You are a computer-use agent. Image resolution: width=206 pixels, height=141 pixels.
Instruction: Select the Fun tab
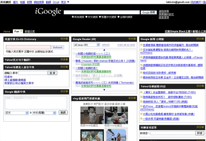(17, 31)
